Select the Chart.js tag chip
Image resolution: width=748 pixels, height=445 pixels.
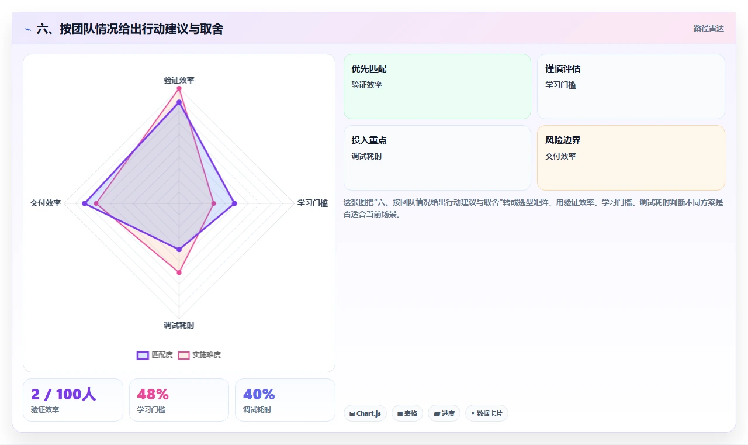(365, 413)
